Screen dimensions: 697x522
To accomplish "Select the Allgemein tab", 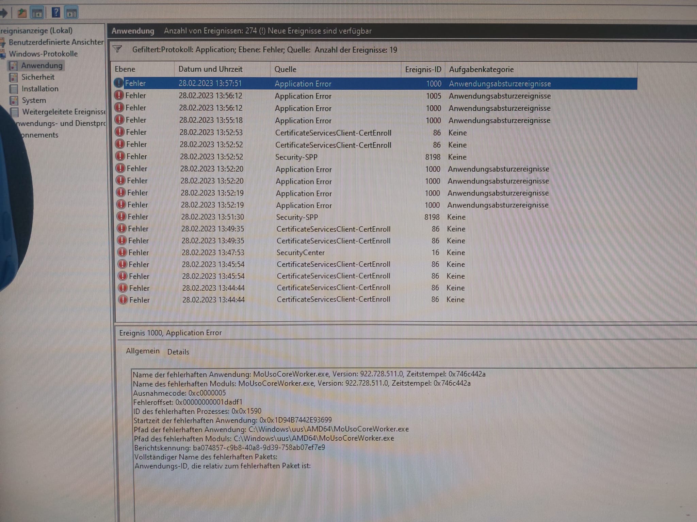I will tap(143, 351).
